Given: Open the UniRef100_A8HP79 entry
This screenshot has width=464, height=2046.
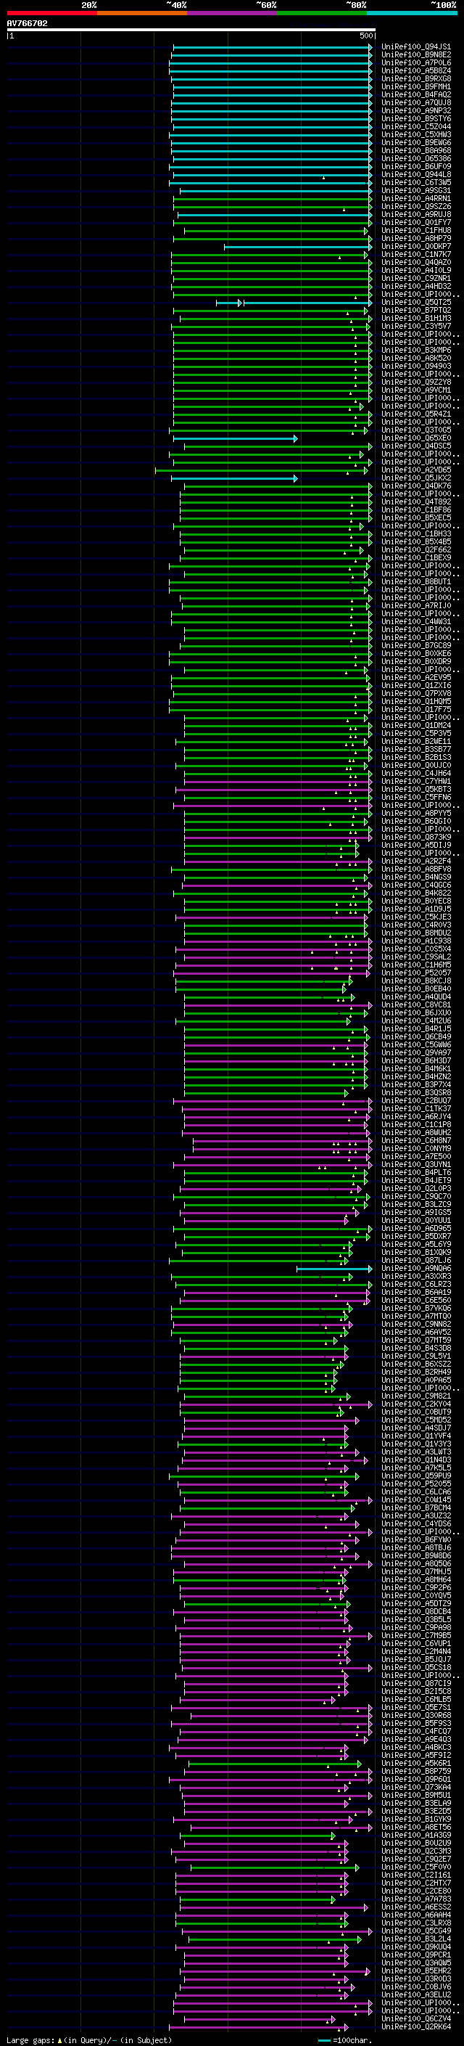Looking at the screenshot, I should click(415, 238).
